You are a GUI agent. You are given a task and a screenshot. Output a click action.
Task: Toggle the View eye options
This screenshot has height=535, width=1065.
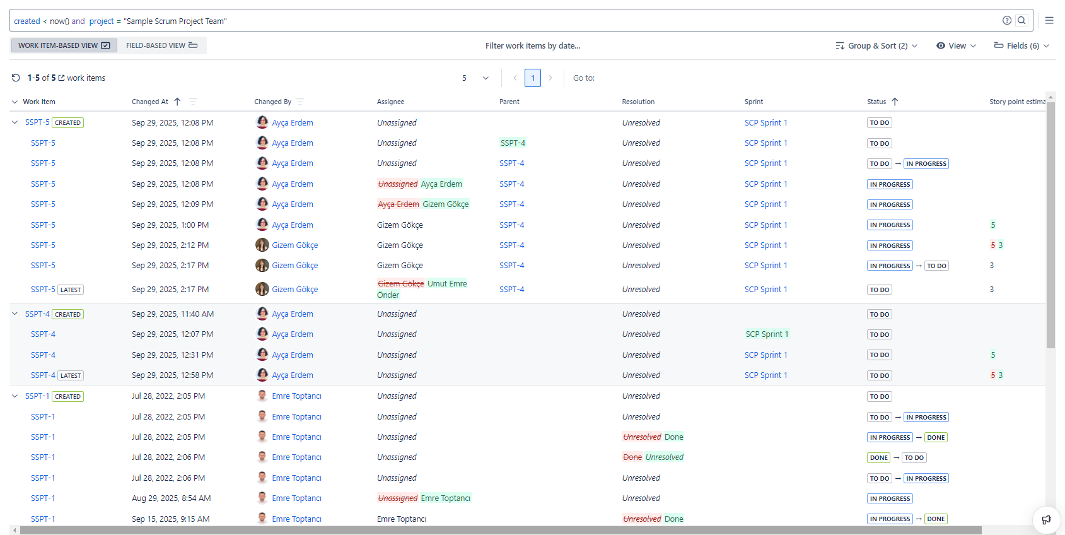956,45
